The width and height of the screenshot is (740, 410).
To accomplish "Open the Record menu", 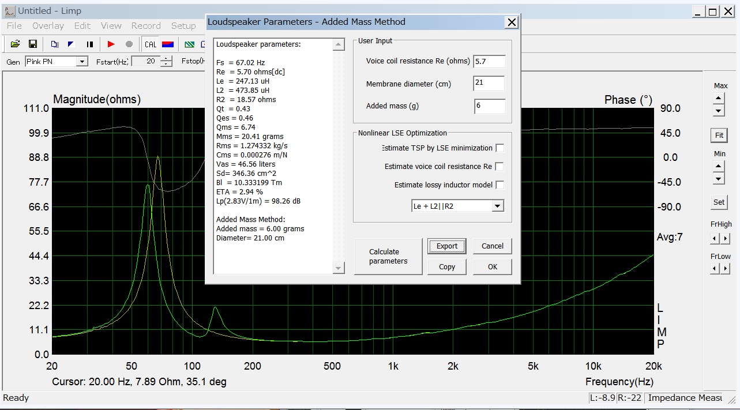I will point(146,25).
